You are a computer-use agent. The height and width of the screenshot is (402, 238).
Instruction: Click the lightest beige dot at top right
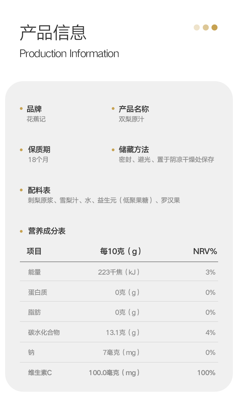tap(197, 27)
